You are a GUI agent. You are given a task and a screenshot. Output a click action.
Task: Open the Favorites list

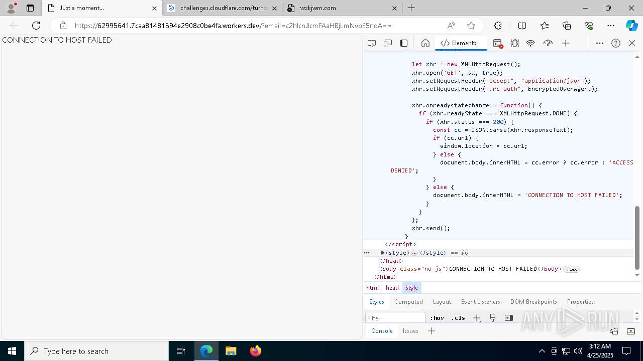pos(545,26)
